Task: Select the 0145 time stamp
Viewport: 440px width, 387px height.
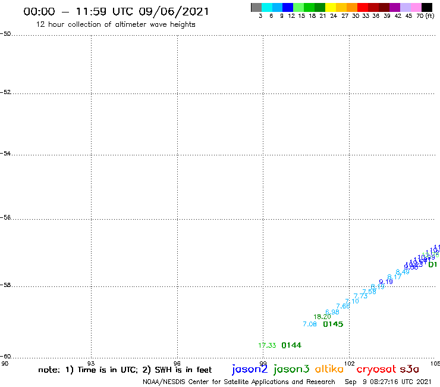Action: (x=333, y=324)
